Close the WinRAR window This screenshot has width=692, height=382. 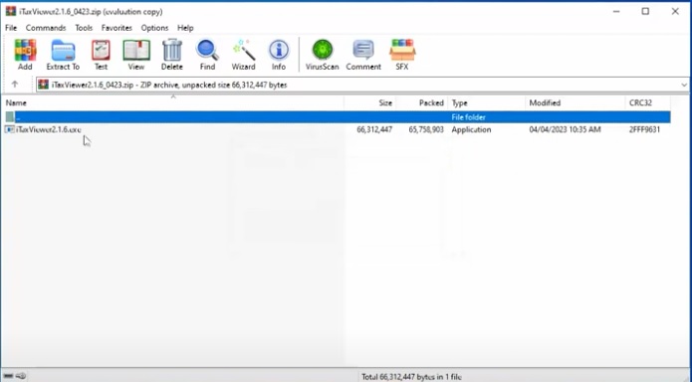(675, 12)
